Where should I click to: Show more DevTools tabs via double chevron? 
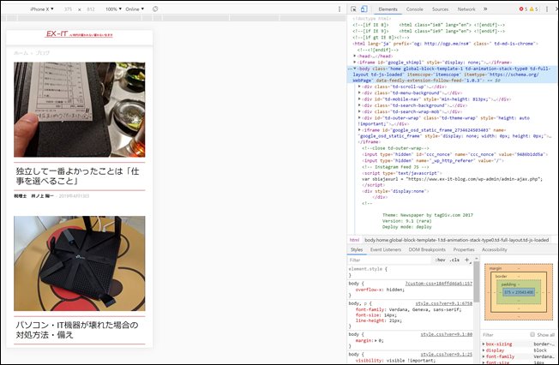(485, 9)
